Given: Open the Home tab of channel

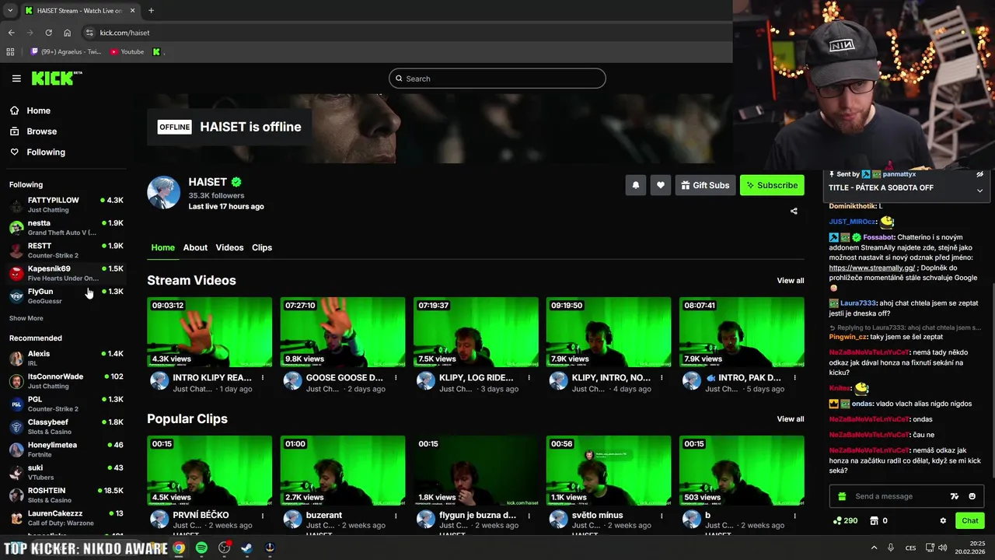Looking at the screenshot, I should 162,247.
